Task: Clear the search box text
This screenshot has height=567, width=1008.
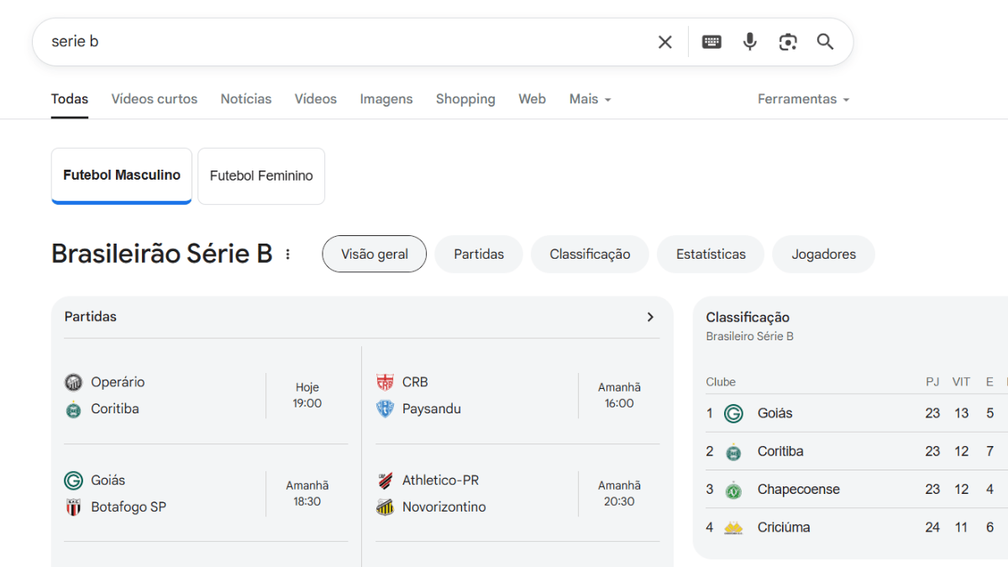Action: (664, 42)
